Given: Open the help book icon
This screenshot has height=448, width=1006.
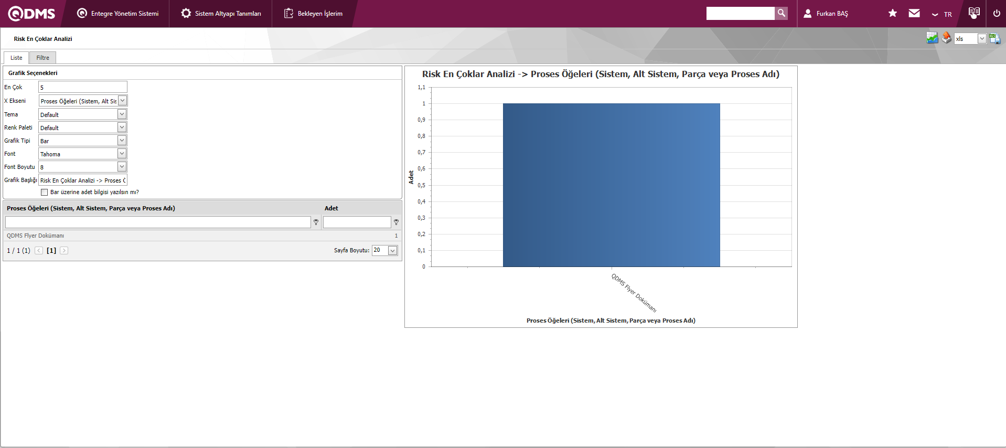Looking at the screenshot, I should (x=974, y=13).
